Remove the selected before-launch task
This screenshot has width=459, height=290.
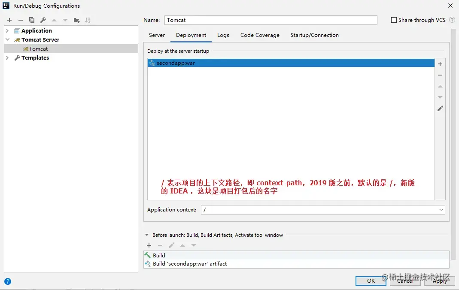coord(160,245)
